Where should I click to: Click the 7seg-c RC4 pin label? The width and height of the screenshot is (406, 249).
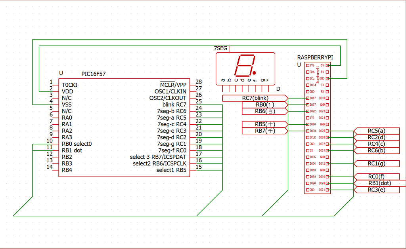pyautogui.click(x=172, y=124)
